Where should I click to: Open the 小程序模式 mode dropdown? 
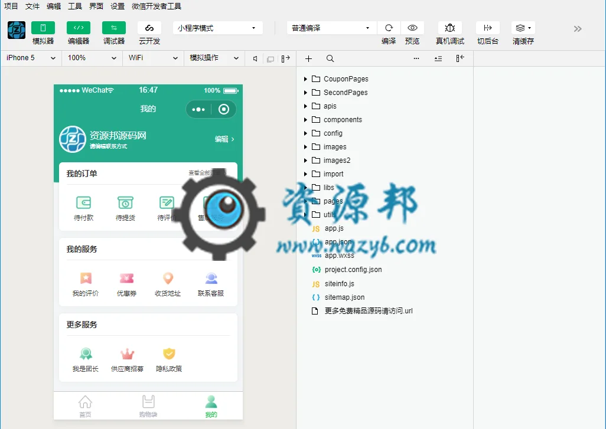(x=218, y=28)
